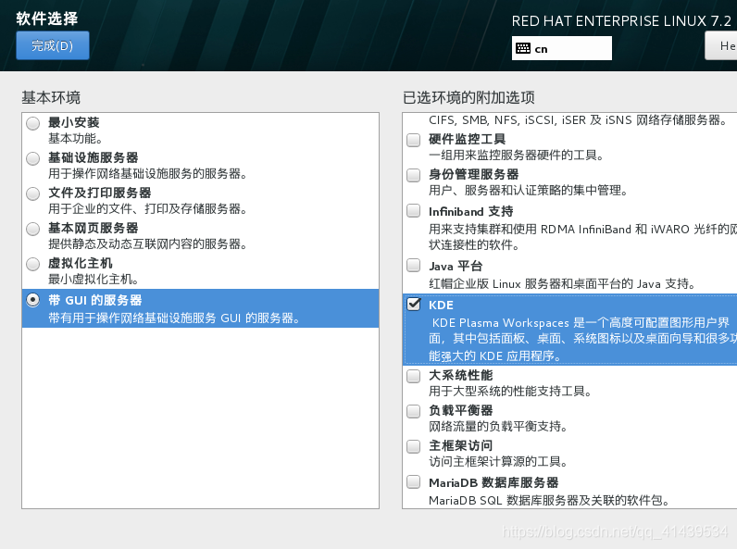Image resolution: width=737 pixels, height=549 pixels.
Task: Open the cn keyboard layout selector
Action: 562,48
